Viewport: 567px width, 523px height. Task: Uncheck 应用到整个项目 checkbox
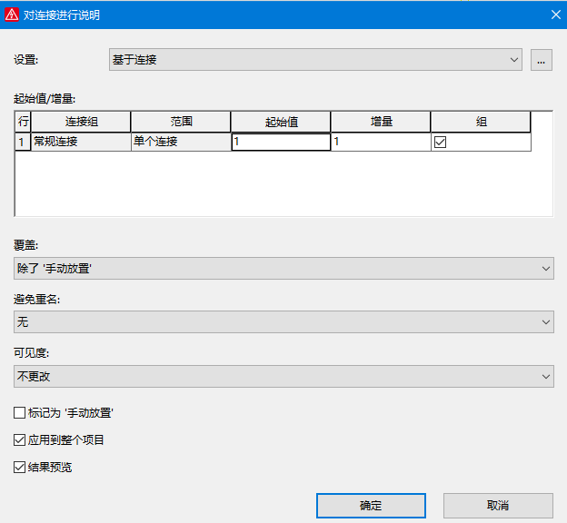19,439
